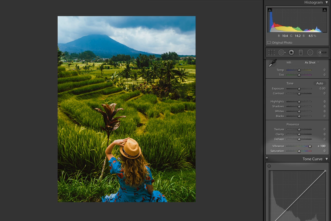Activate the Red Eye Correction tool

(x=291, y=52)
